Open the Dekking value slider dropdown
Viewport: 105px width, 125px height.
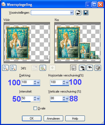[38, 82]
